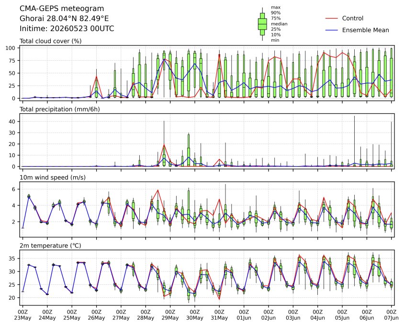
Task: Click the Ghorai 28.04°N 82.49°E location text
Action: [64, 19]
